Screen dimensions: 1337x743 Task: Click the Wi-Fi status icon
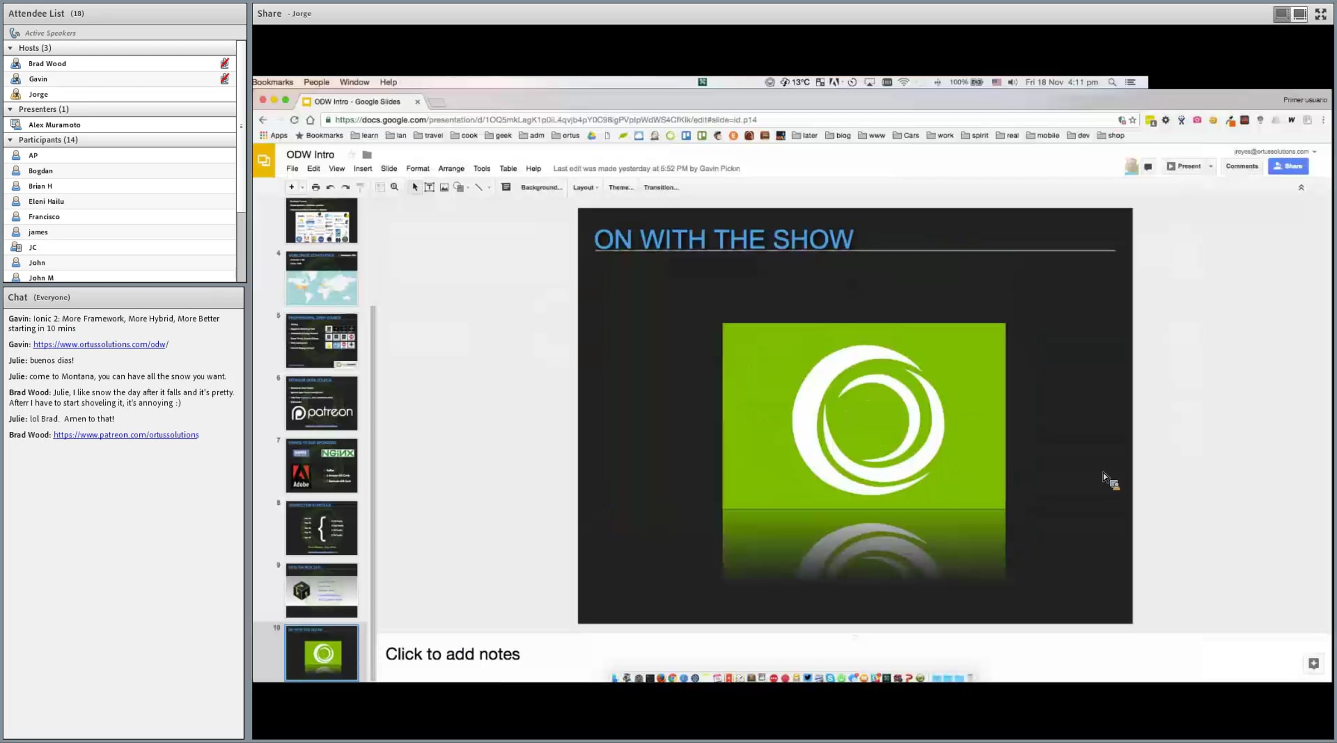tap(904, 82)
